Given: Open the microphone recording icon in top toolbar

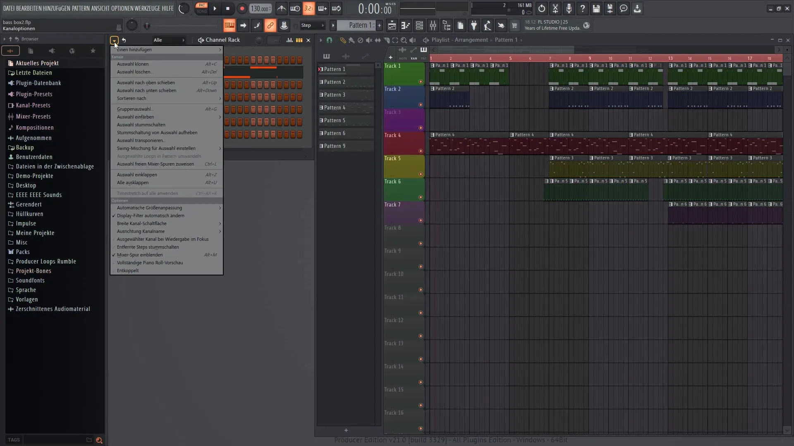Looking at the screenshot, I should coord(569,8).
